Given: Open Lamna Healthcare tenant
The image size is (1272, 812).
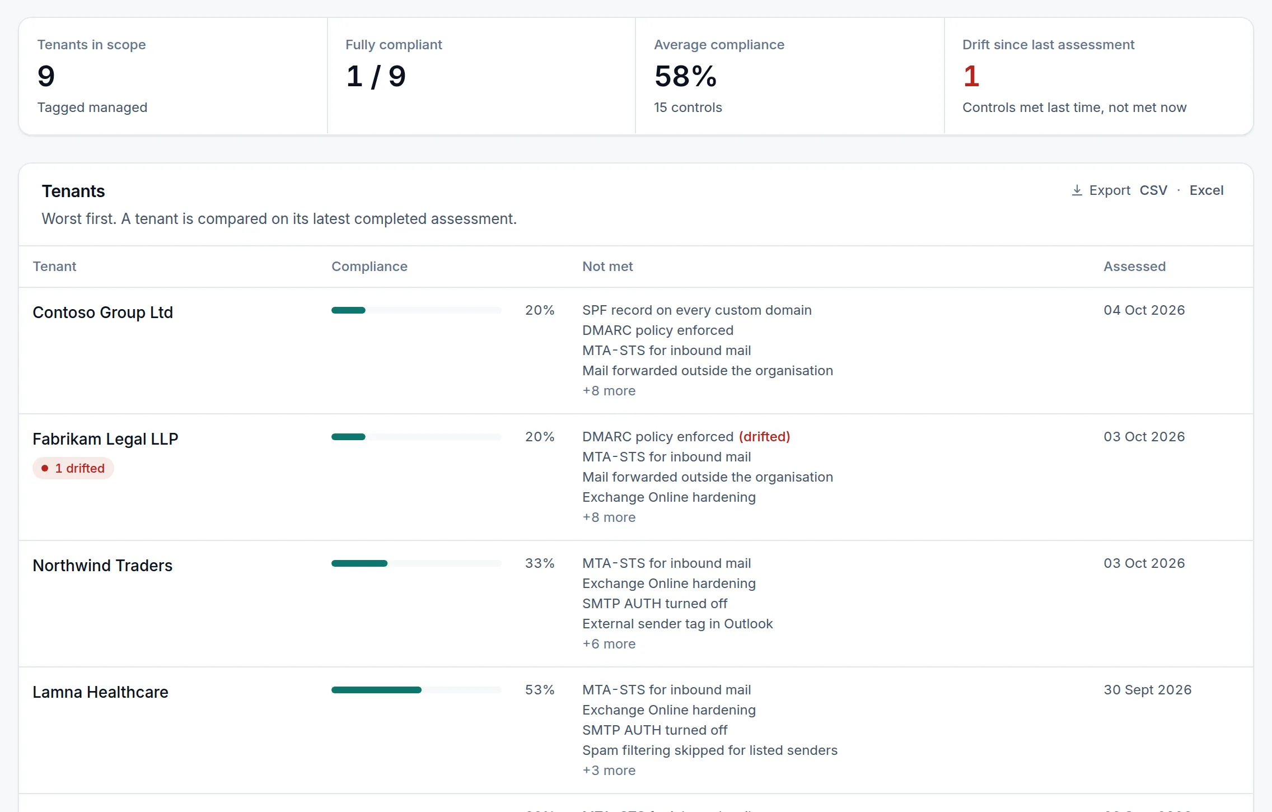Looking at the screenshot, I should point(100,692).
